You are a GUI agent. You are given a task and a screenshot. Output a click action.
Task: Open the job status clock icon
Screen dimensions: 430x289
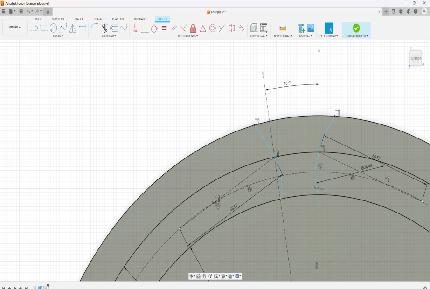coord(401,11)
